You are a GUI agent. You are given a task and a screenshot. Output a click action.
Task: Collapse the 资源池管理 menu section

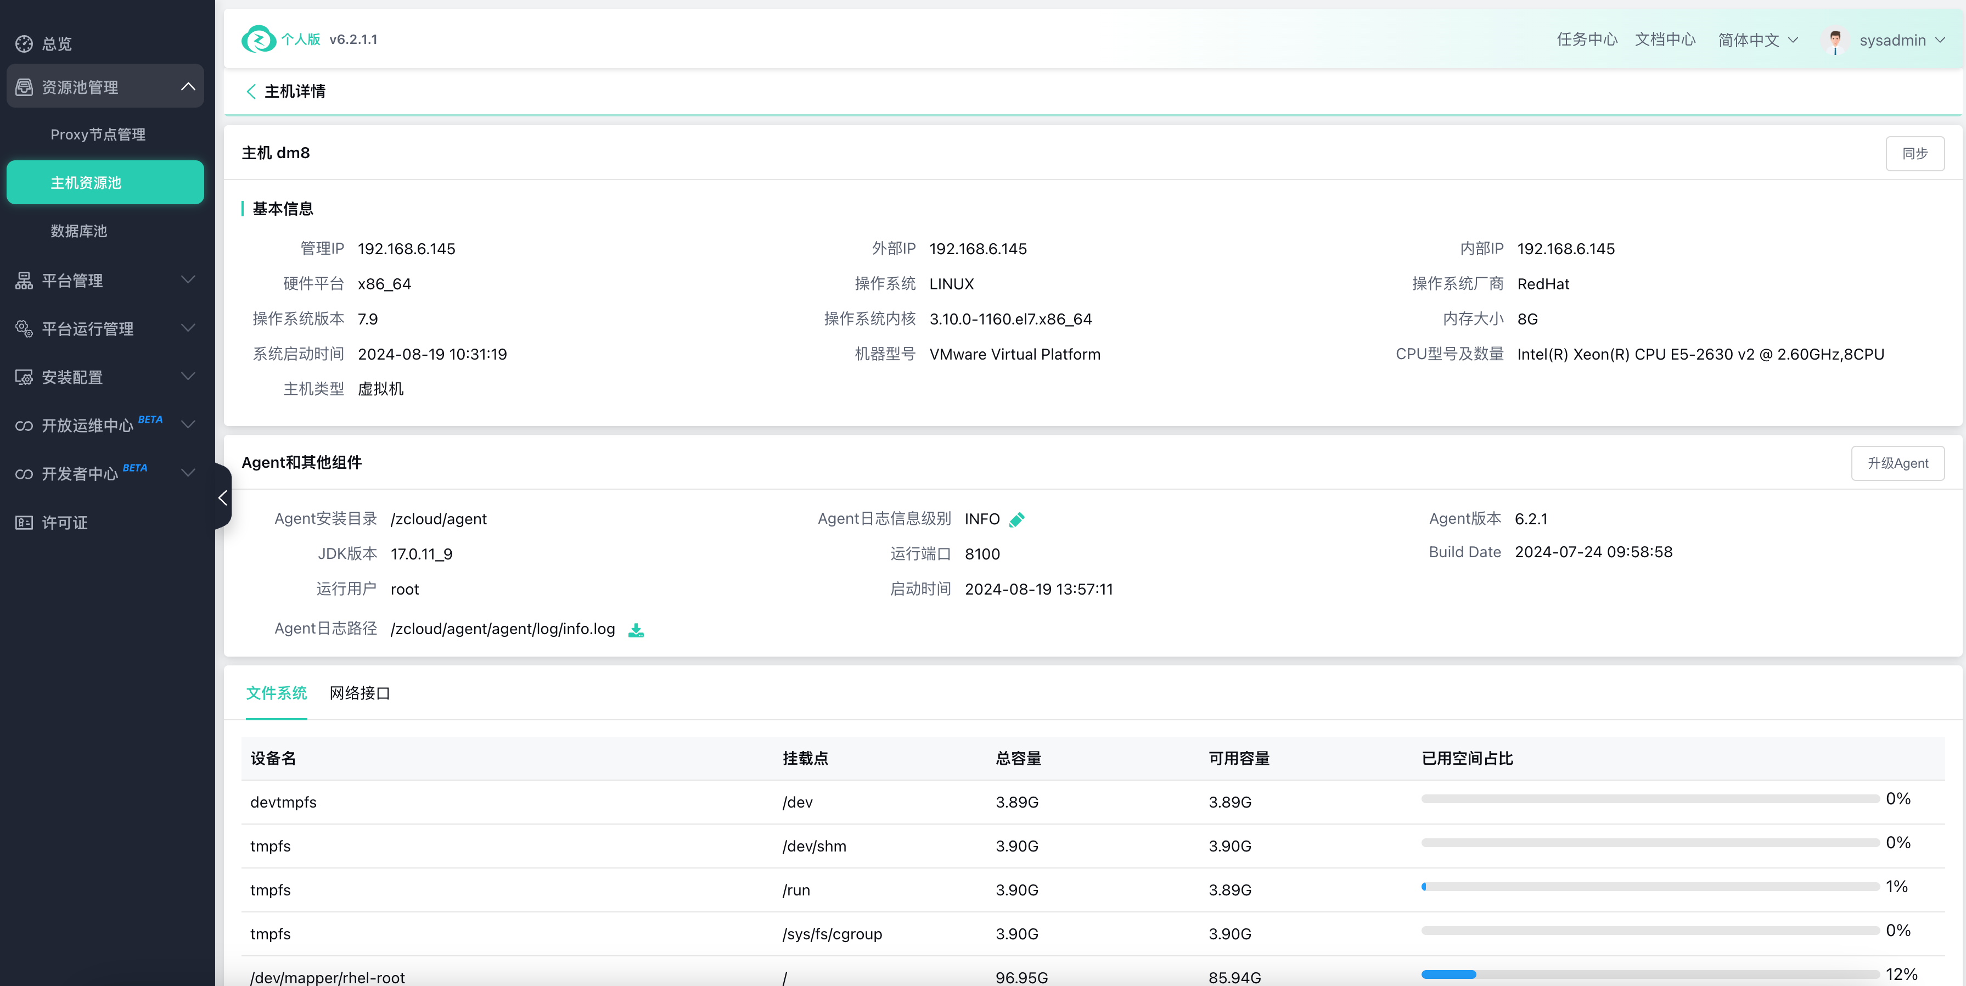[188, 86]
